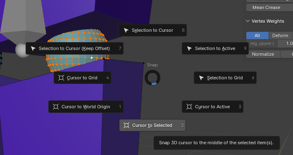The image size is (293, 155).
Task: Select the All vertex weights filter
Action: [257, 36]
